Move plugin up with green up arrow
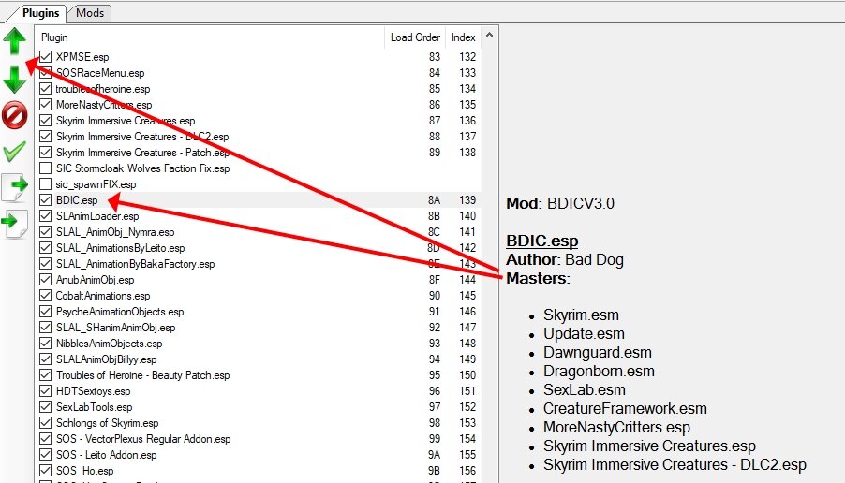 [x=15, y=41]
